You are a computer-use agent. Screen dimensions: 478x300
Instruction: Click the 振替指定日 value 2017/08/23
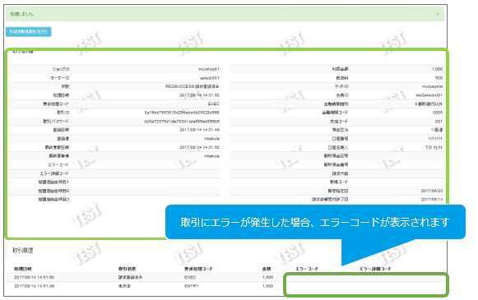[x=432, y=191]
